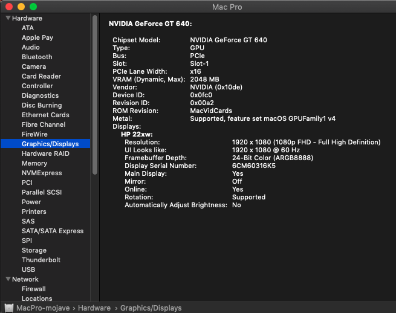Open Card Reader details

(42, 76)
